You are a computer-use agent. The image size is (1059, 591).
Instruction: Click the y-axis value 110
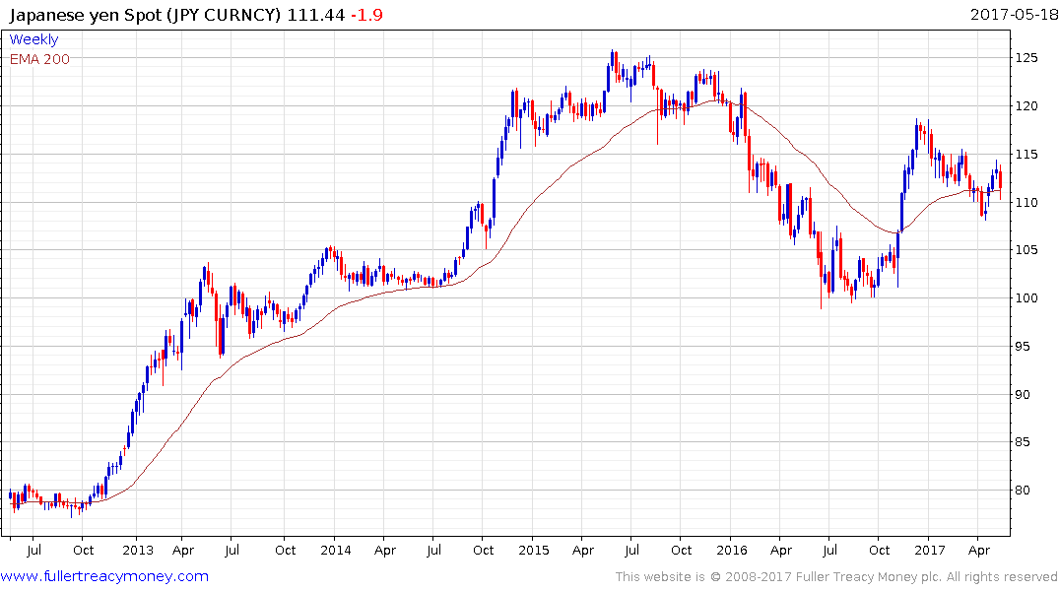pyautogui.click(x=1026, y=202)
